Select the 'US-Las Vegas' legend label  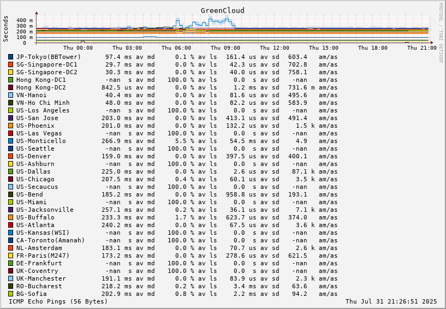pyautogui.click(x=39, y=133)
